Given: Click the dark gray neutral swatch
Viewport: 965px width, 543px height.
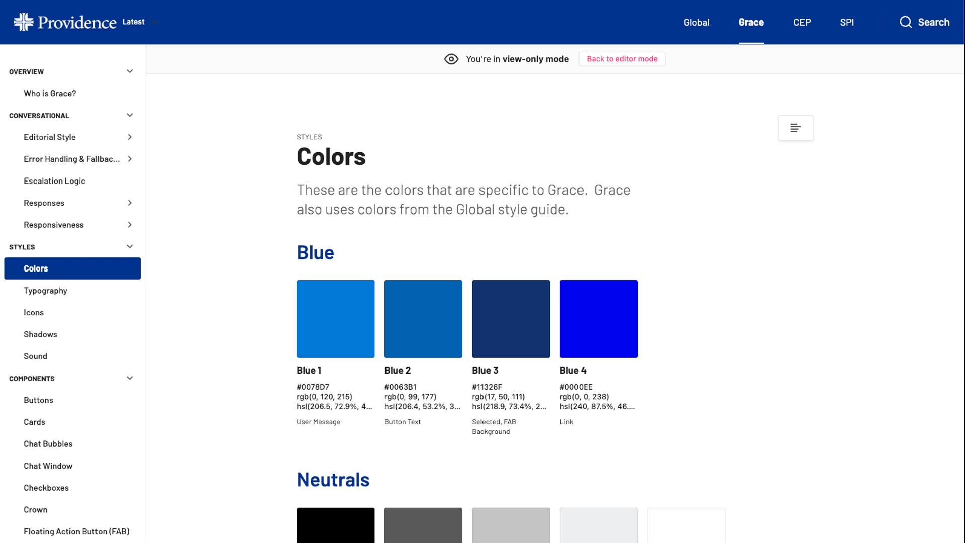Looking at the screenshot, I should pyautogui.click(x=423, y=525).
